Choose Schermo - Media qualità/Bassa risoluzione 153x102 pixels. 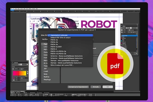(70, 58)
